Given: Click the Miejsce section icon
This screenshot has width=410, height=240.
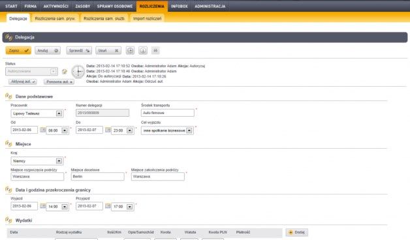Looking at the screenshot, I should [x=8, y=143].
